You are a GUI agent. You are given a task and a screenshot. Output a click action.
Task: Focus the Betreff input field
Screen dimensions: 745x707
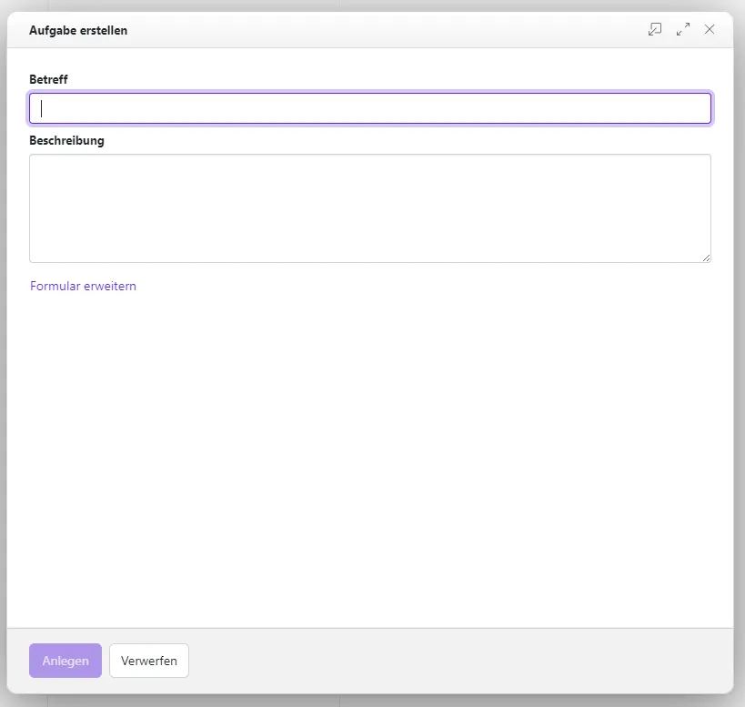[370, 108]
